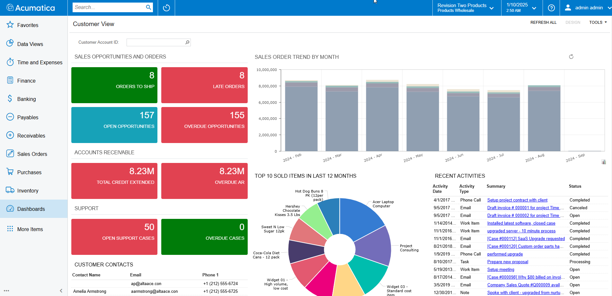Open the Dashboards gauge icon
612x296 pixels.
(x=10, y=209)
